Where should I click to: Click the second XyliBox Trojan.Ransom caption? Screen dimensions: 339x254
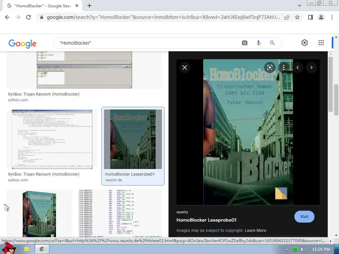click(x=44, y=174)
